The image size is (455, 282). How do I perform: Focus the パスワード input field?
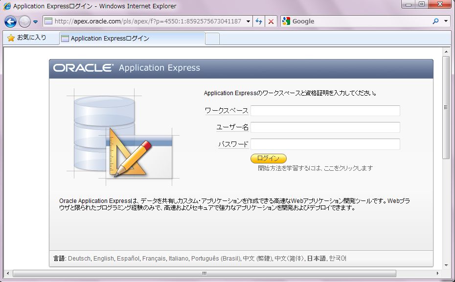tap(325, 144)
